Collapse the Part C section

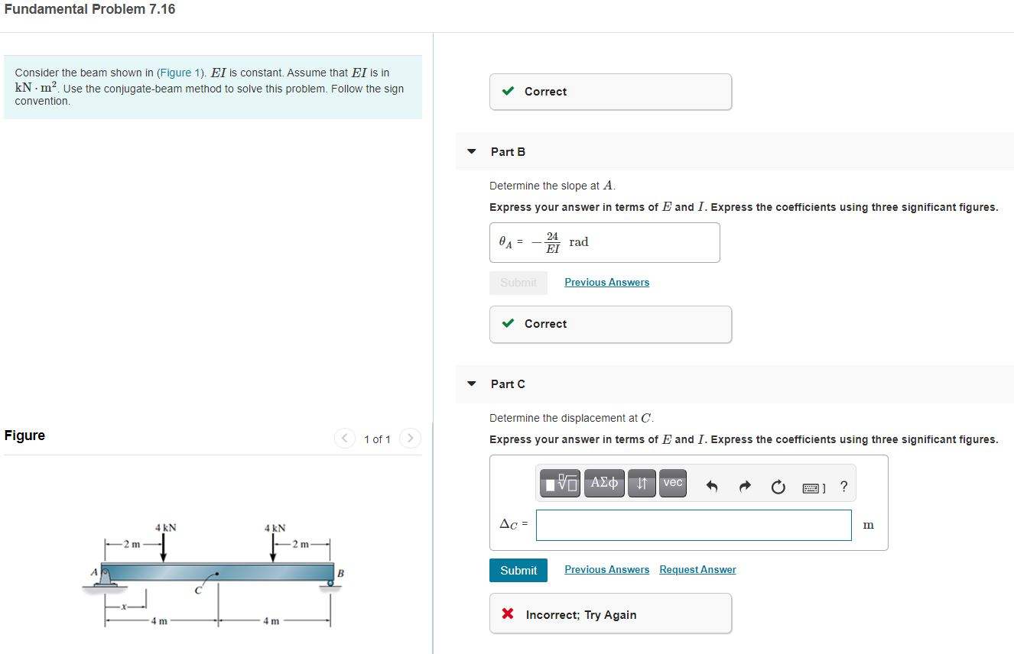[471, 384]
